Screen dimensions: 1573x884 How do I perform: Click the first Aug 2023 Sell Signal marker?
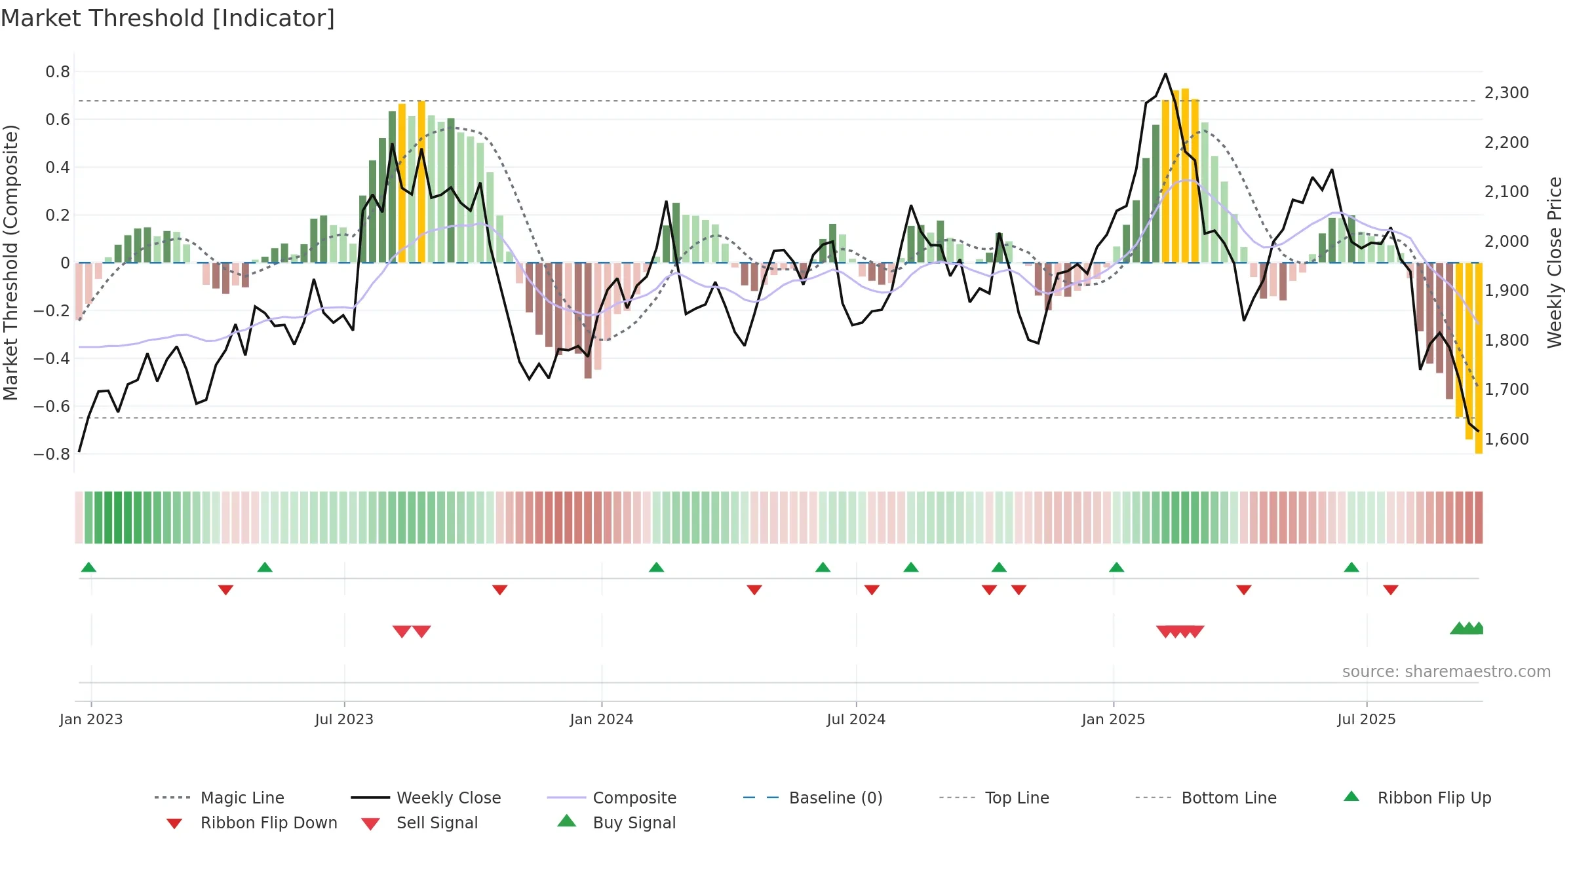click(x=402, y=631)
